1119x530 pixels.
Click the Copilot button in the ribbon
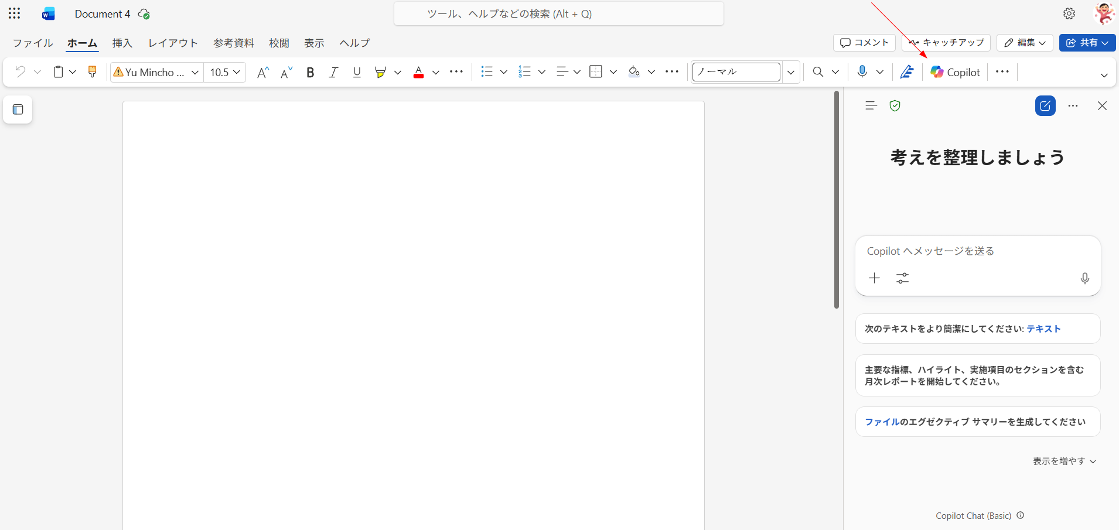click(x=955, y=72)
